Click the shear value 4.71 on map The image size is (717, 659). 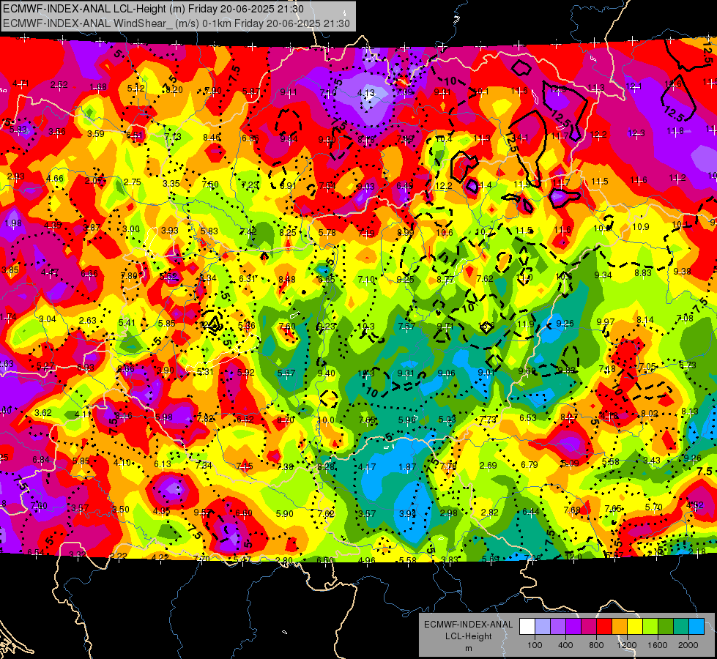click(21, 83)
